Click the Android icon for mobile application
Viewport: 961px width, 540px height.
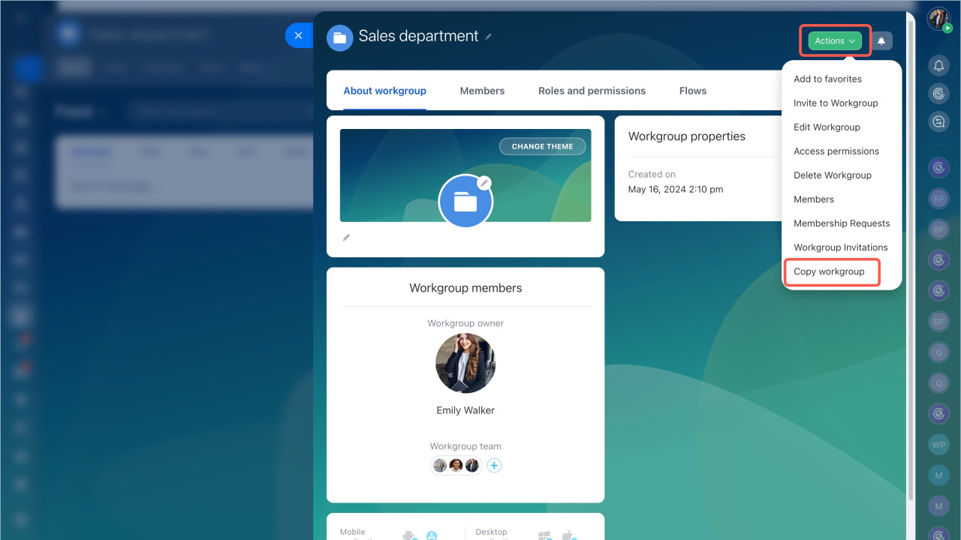tap(409, 535)
